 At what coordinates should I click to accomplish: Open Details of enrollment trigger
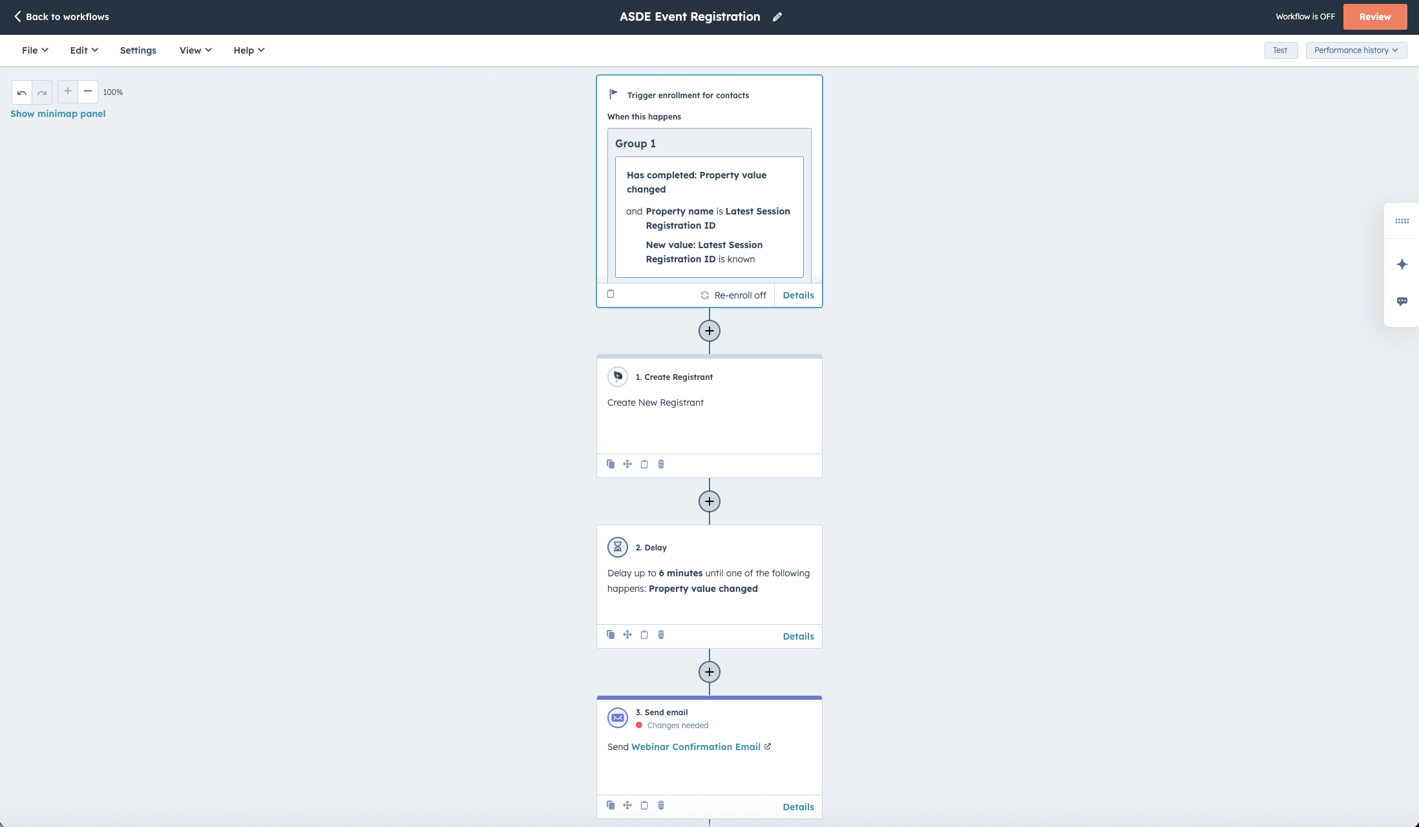click(798, 295)
